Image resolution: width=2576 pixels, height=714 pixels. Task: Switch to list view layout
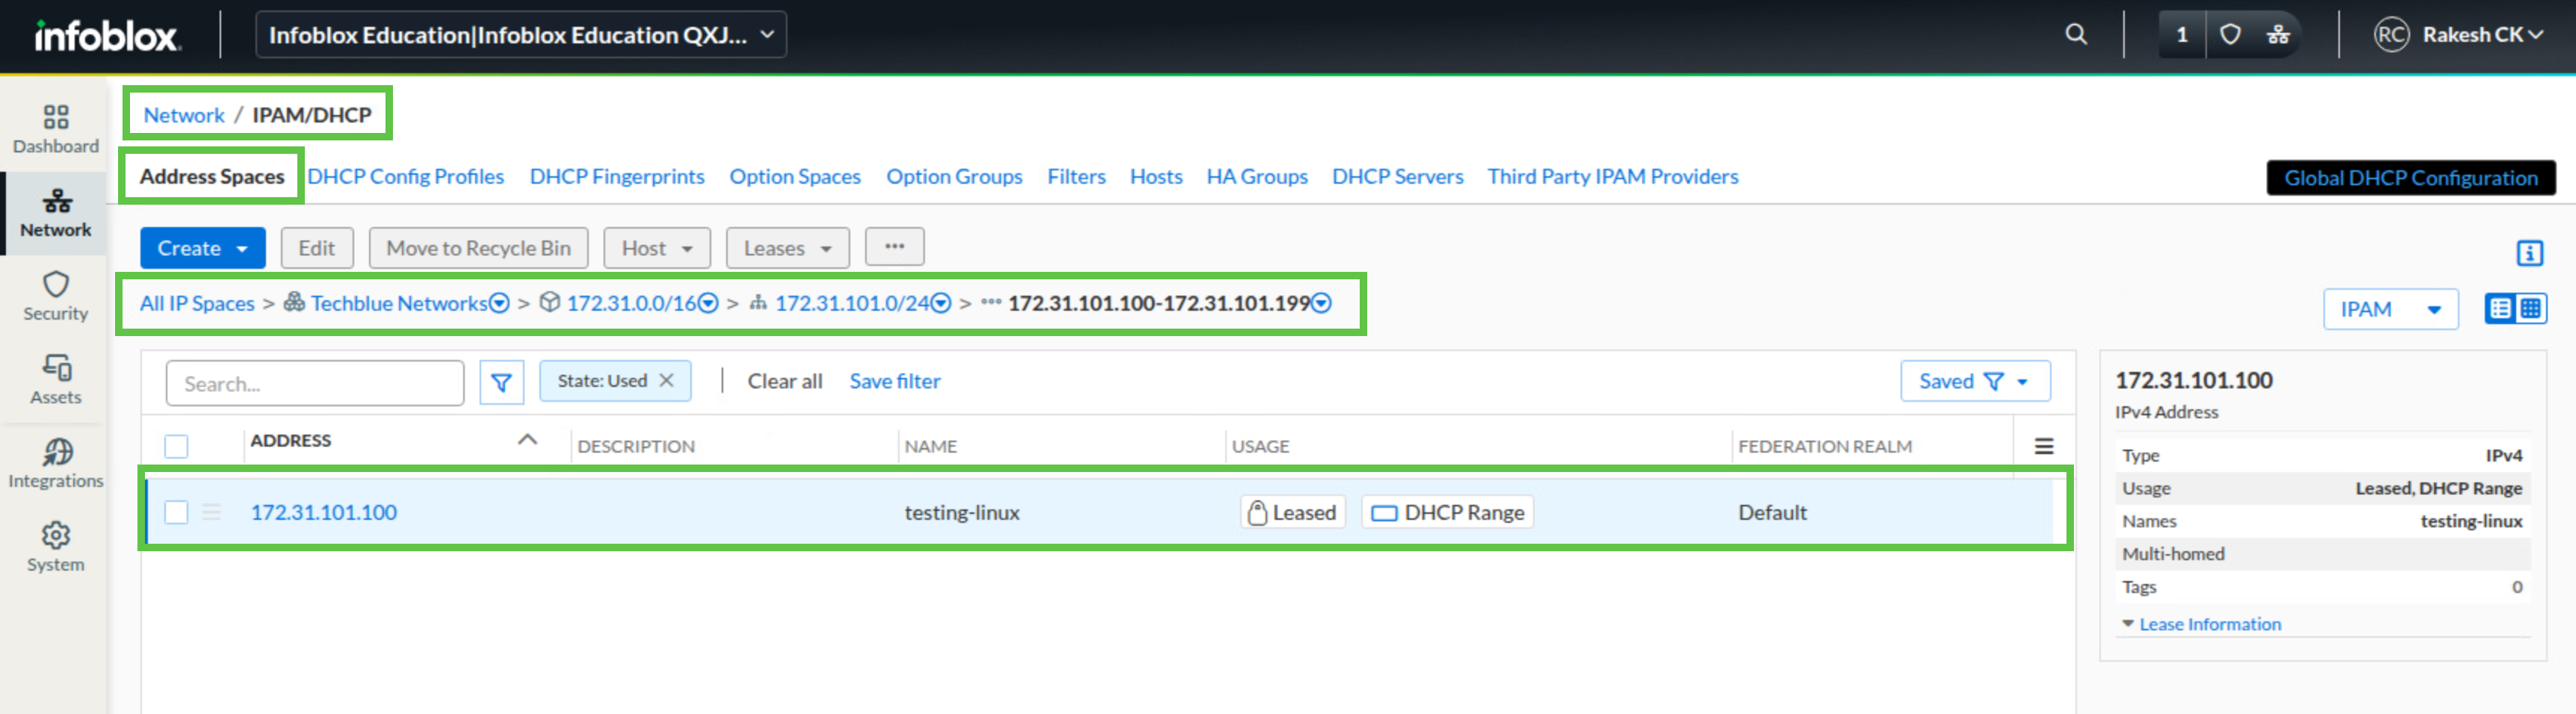tap(2500, 308)
